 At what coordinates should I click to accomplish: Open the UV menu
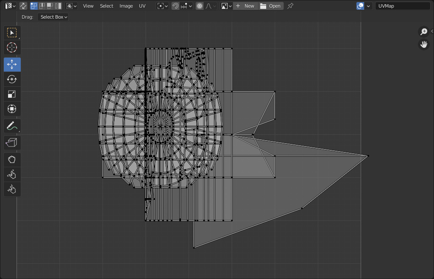click(142, 6)
